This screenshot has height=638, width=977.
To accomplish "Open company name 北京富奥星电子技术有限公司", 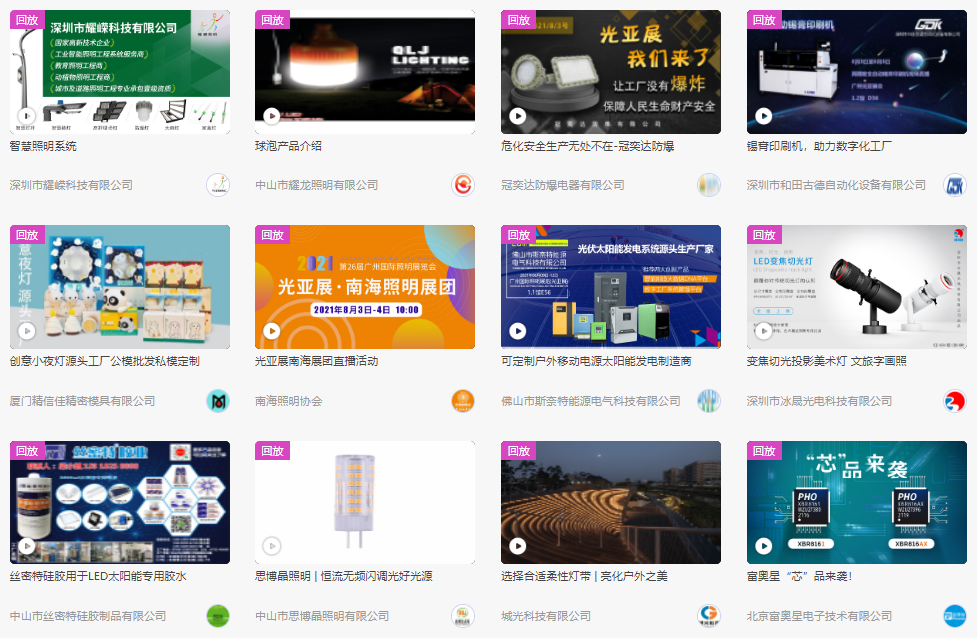I will [819, 616].
